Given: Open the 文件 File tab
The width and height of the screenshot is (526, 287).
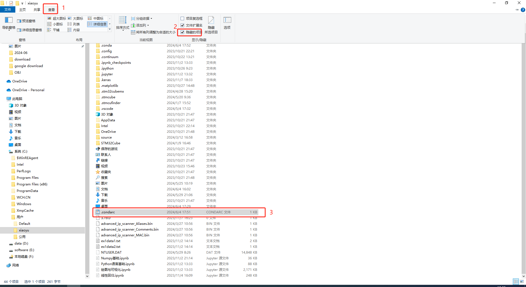Looking at the screenshot, I should (8, 10).
